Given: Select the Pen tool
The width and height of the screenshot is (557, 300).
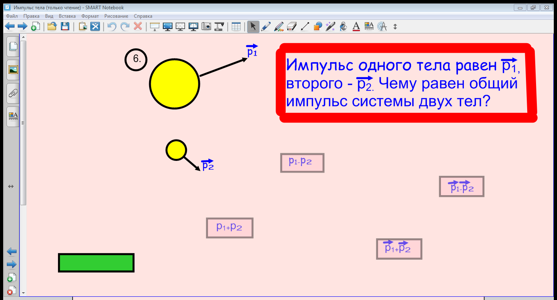Looking at the screenshot, I should point(266,27).
